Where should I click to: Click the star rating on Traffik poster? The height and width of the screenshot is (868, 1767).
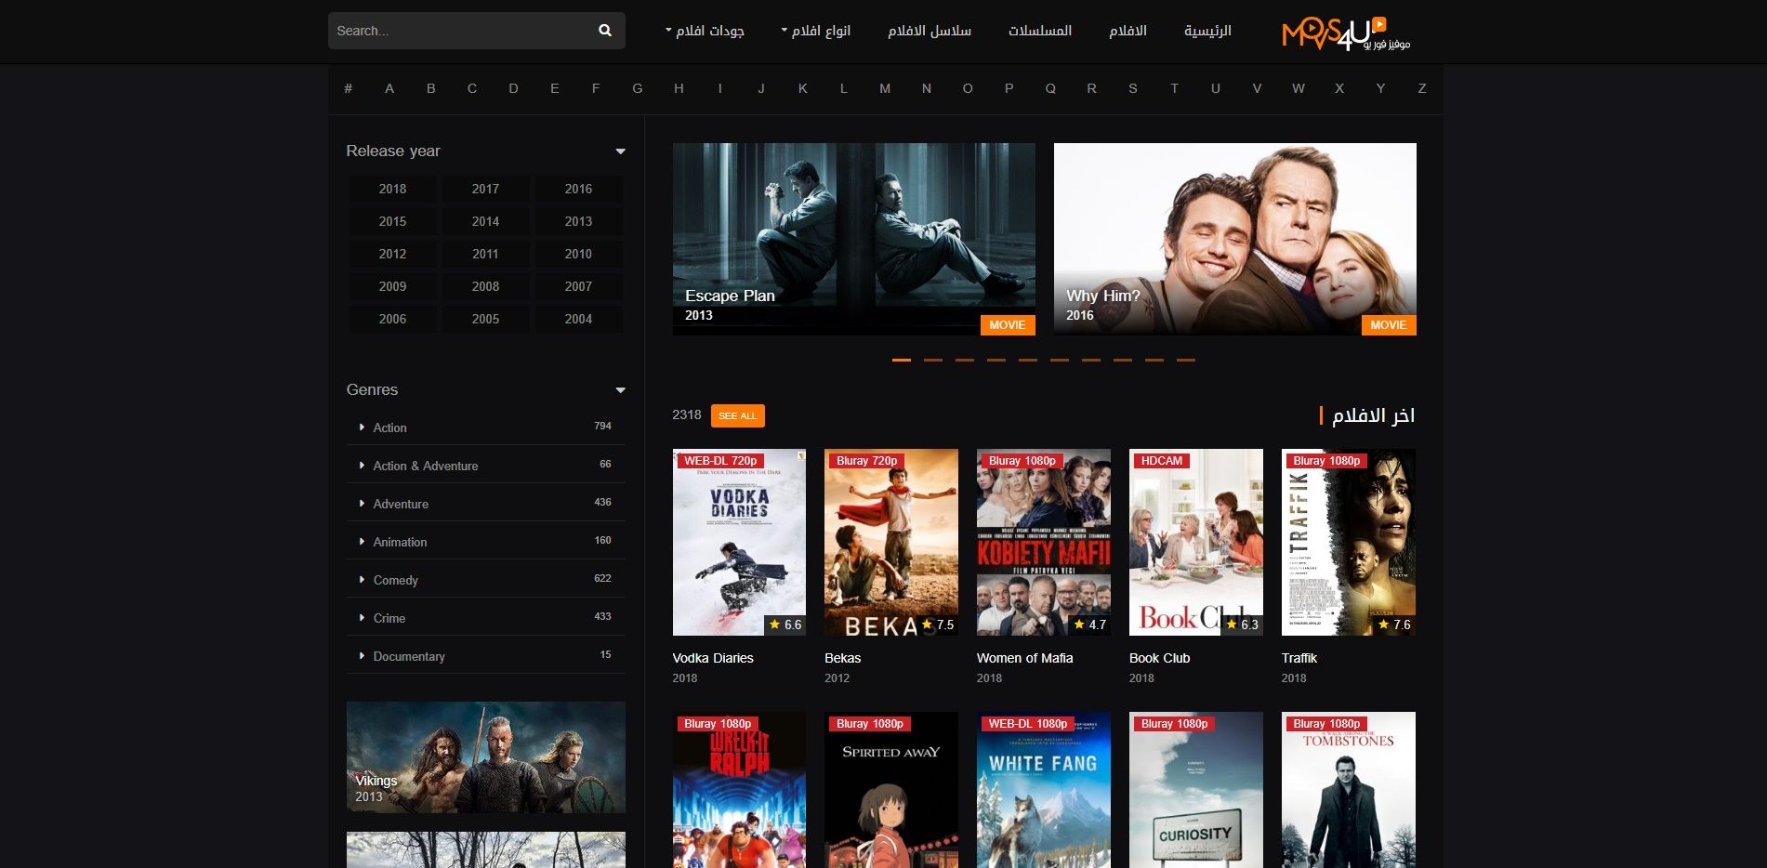(x=1394, y=625)
